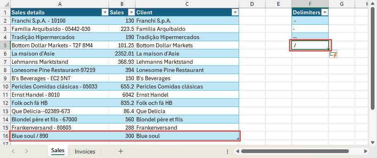
Task: Switch to the Invoices sheet tab
Action: click(x=85, y=151)
